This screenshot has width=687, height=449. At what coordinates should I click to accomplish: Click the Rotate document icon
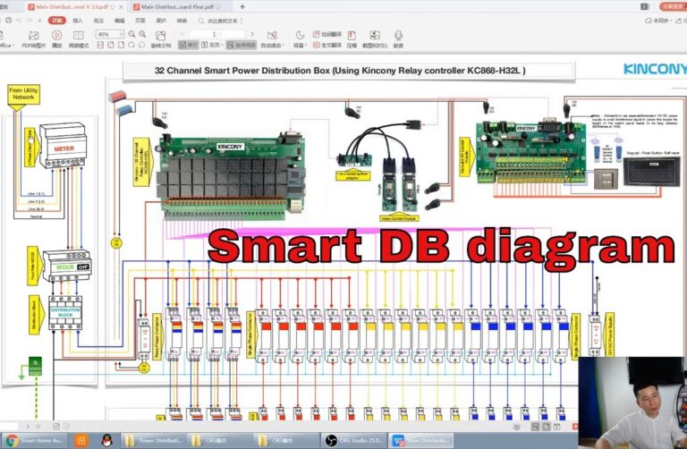coord(161,38)
